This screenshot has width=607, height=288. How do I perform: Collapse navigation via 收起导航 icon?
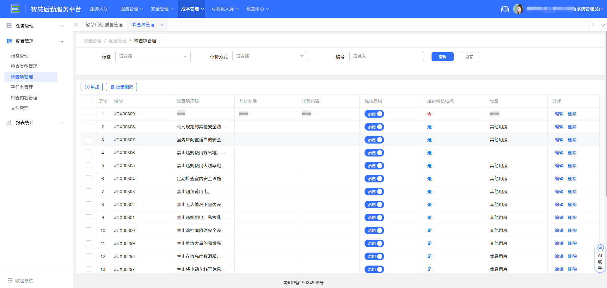tap(10, 280)
